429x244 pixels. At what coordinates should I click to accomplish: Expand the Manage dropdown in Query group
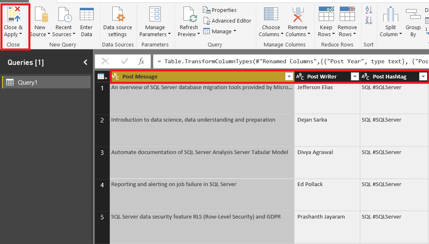pyautogui.click(x=222, y=31)
